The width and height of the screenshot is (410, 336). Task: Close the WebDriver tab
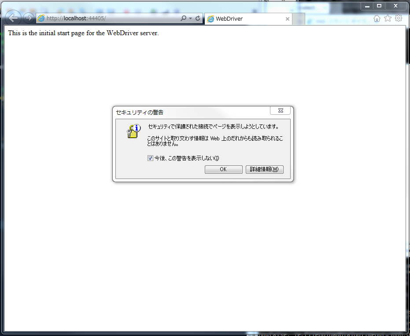pyautogui.click(x=288, y=19)
